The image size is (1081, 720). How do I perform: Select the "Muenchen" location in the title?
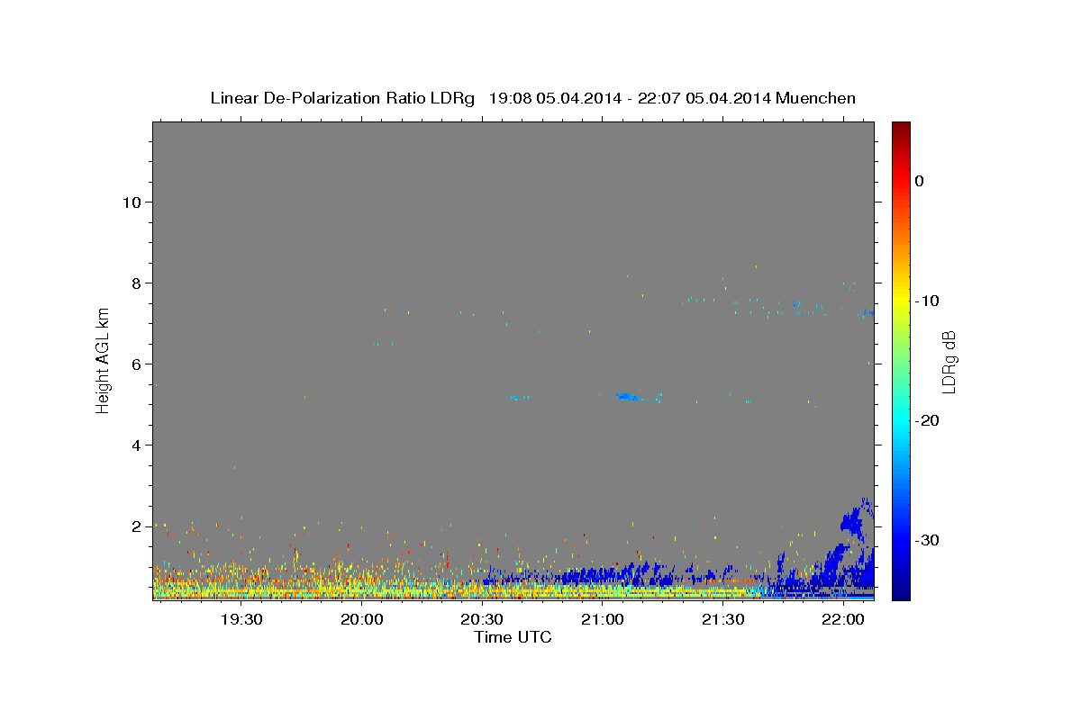(x=816, y=98)
